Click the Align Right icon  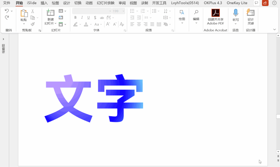point(145,24)
